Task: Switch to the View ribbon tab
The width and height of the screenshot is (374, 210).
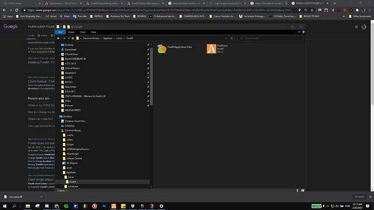Action: pos(93,32)
